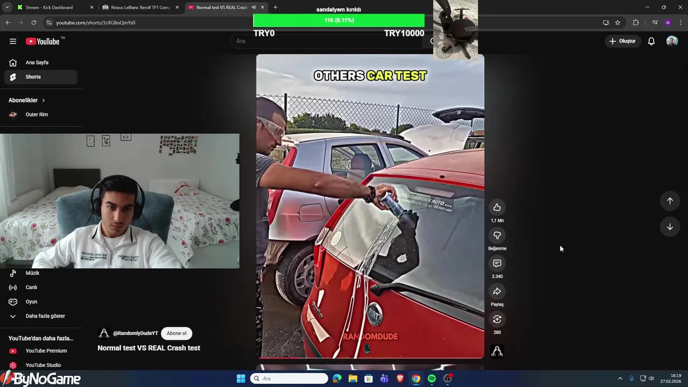This screenshot has height=387, width=688.
Task: Open OBS Studio from the taskbar
Action: (448, 378)
